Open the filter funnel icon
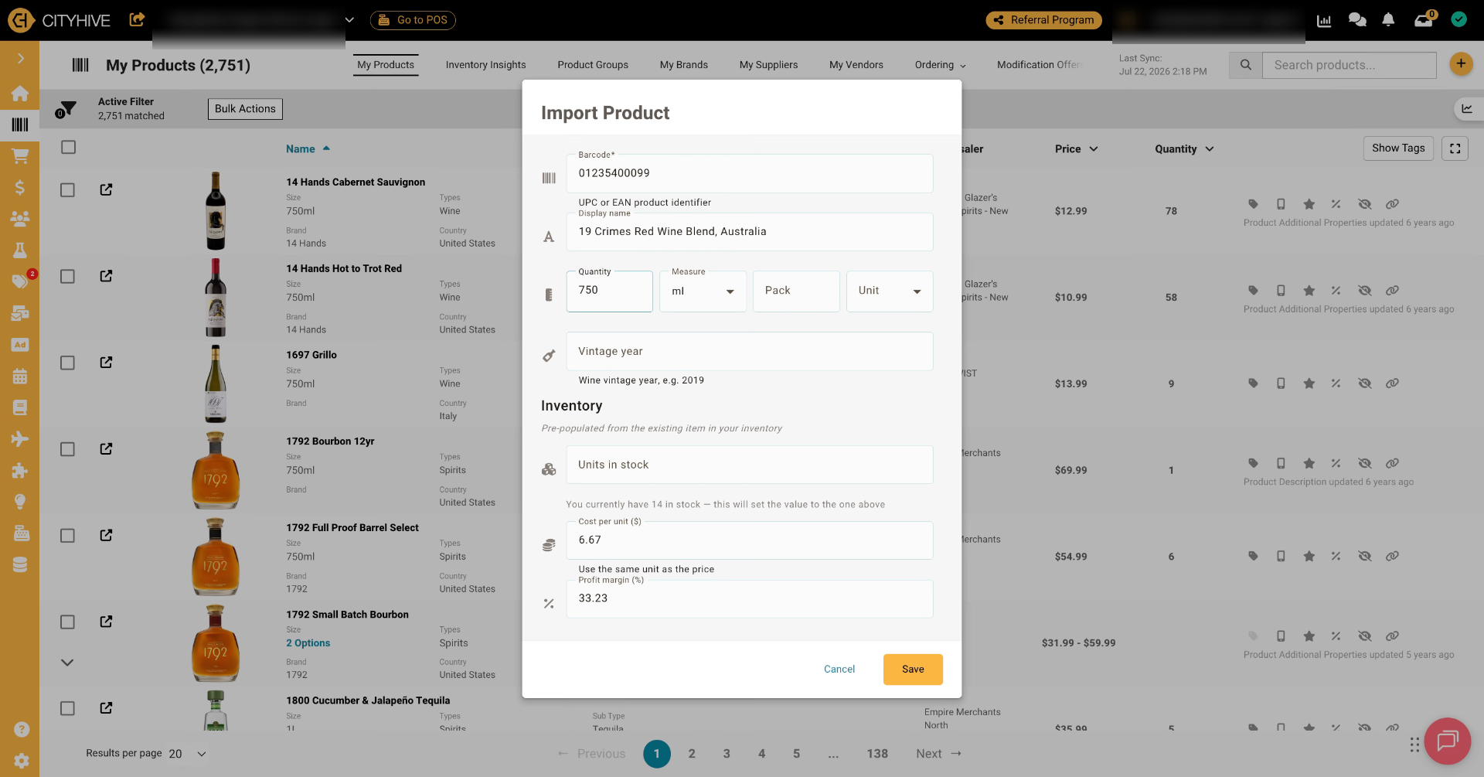 pyautogui.click(x=66, y=109)
